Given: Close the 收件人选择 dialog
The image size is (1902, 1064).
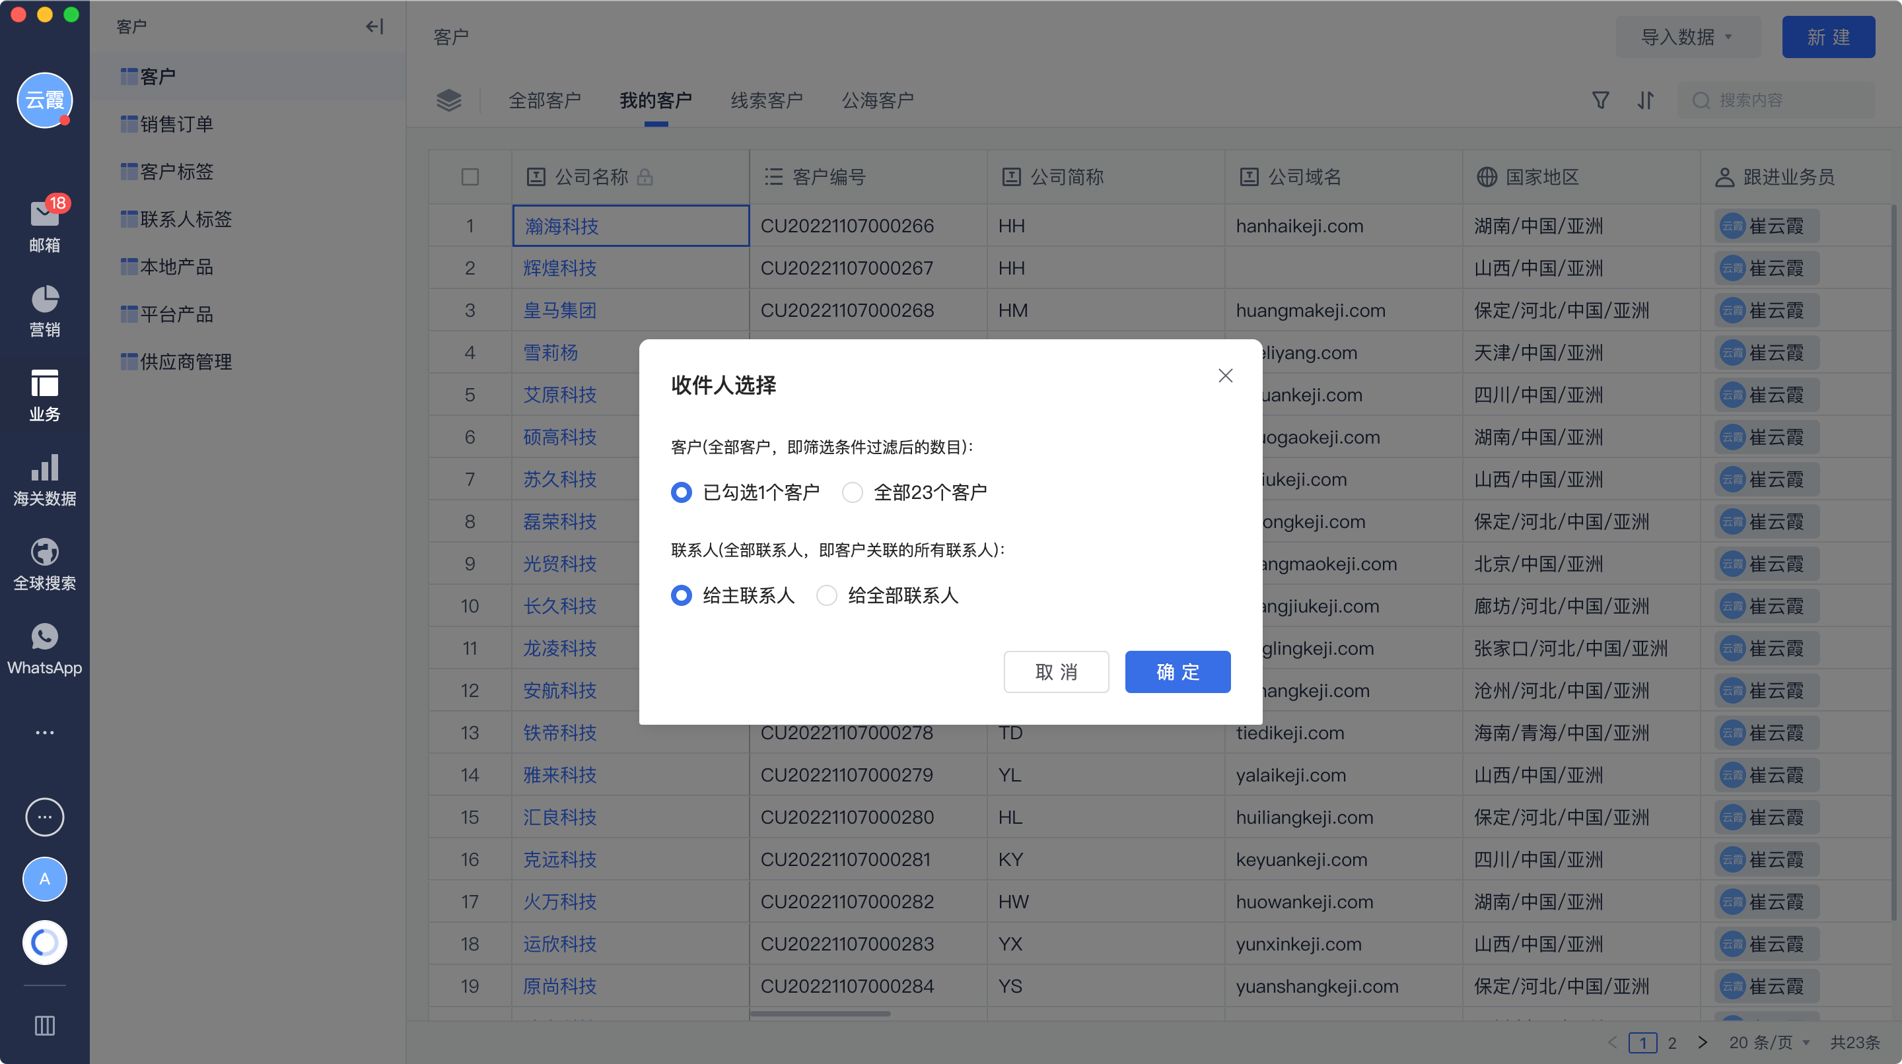Looking at the screenshot, I should click(1225, 376).
